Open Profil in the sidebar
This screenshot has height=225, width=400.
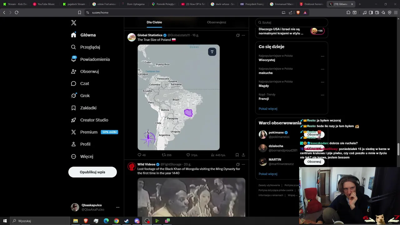click(81, 144)
